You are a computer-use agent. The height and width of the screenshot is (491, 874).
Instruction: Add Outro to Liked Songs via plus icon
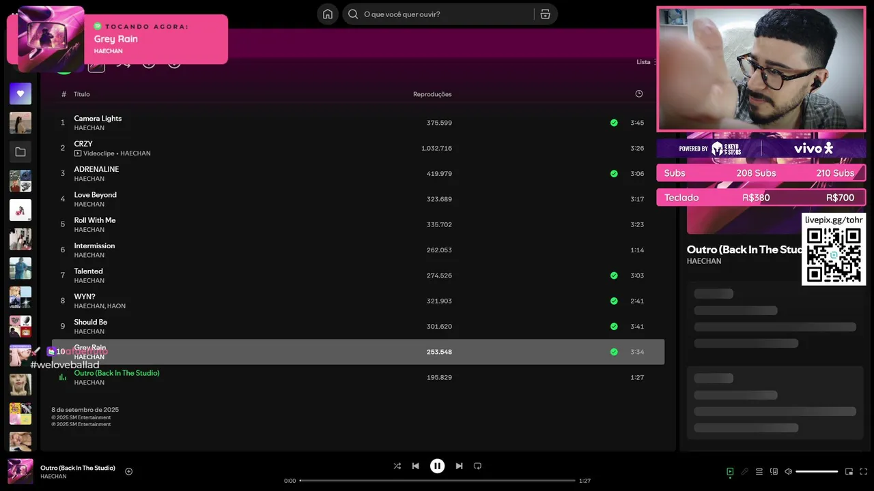(128, 471)
